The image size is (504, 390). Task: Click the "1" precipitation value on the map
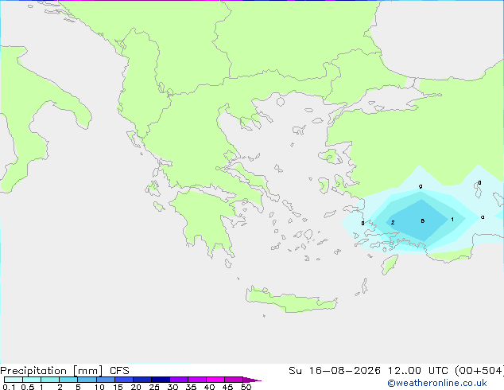452,220
